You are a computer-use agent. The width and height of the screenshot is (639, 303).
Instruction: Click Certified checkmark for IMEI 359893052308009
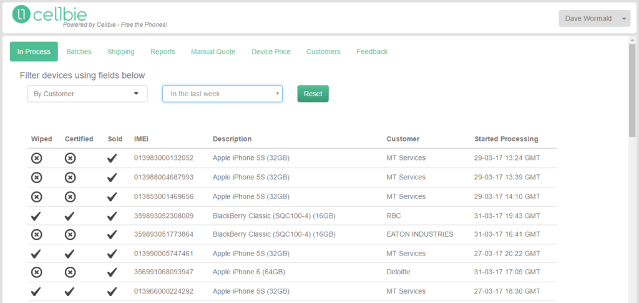[x=70, y=216]
